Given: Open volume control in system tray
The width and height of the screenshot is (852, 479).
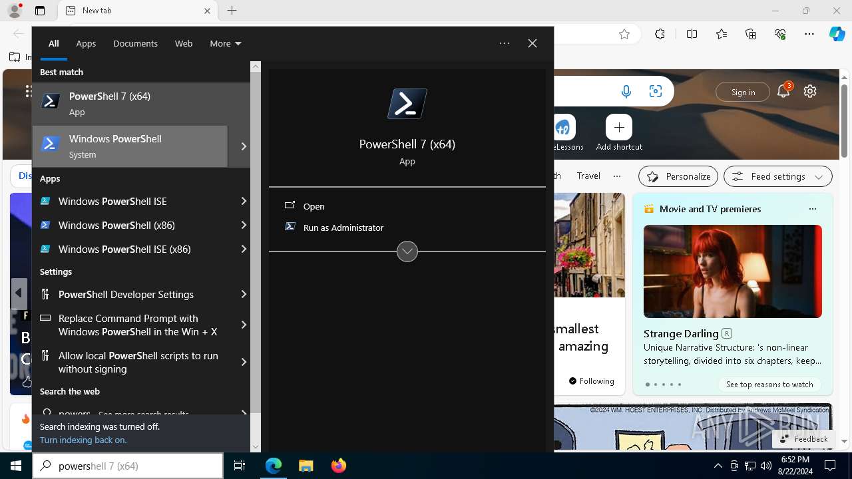Looking at the screenshot, I should tap(766, 466).
